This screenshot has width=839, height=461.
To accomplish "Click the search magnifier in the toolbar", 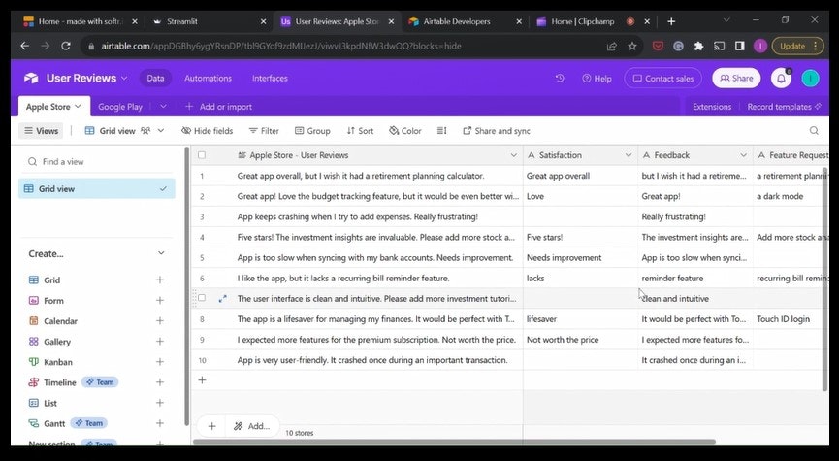I will [814, 131].
